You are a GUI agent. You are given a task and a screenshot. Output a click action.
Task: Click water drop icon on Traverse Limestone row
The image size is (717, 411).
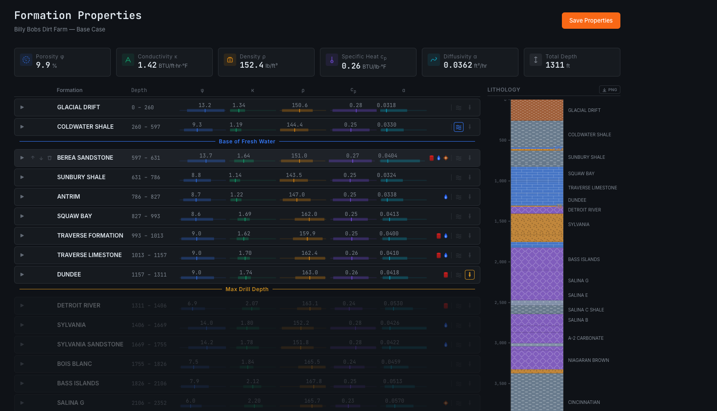[446, 255]
